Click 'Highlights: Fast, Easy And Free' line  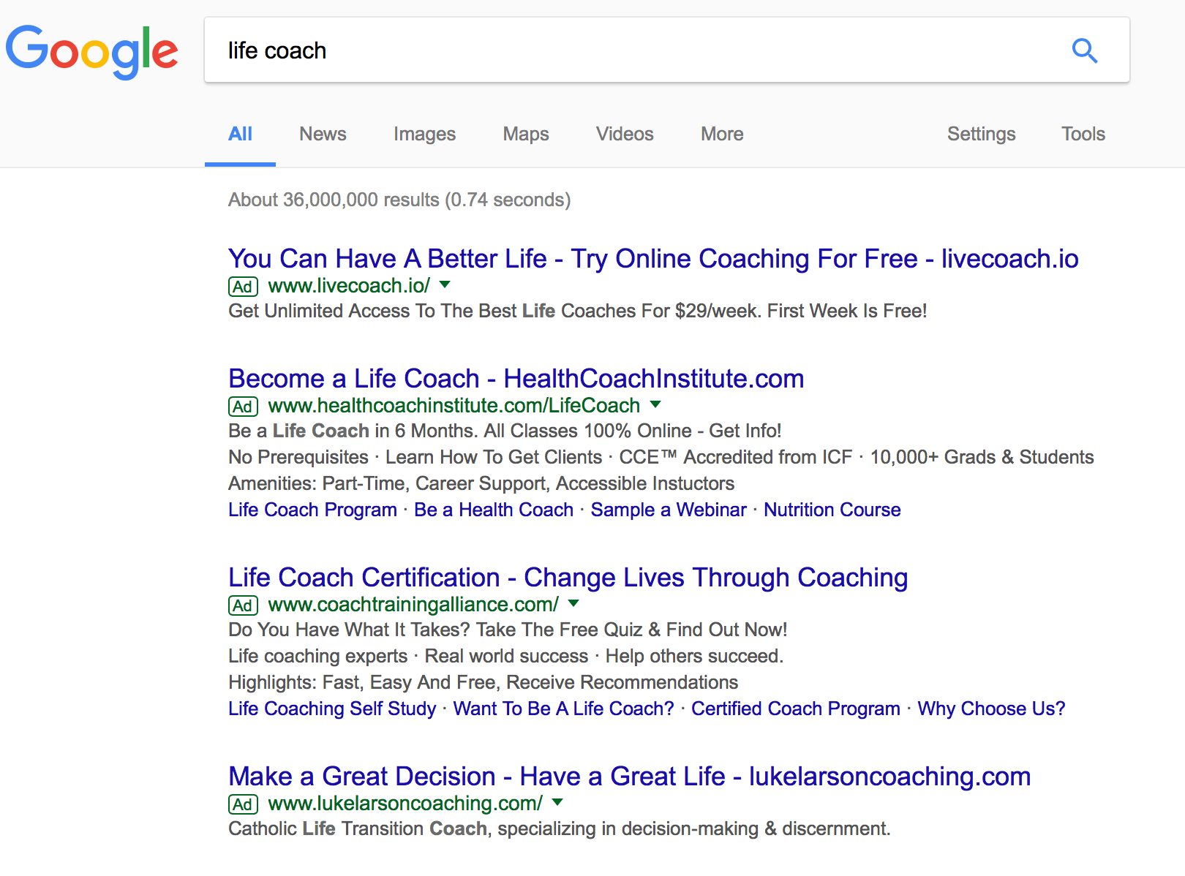[483, 682]
